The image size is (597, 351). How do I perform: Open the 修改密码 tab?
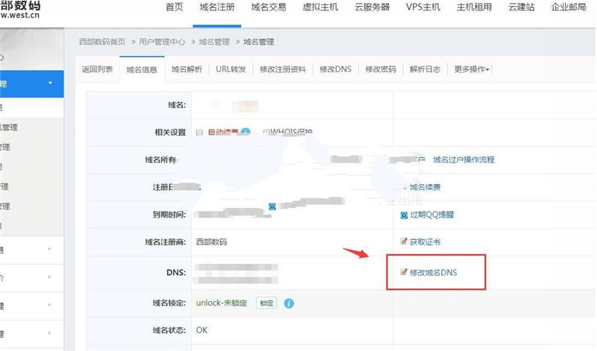381,69
